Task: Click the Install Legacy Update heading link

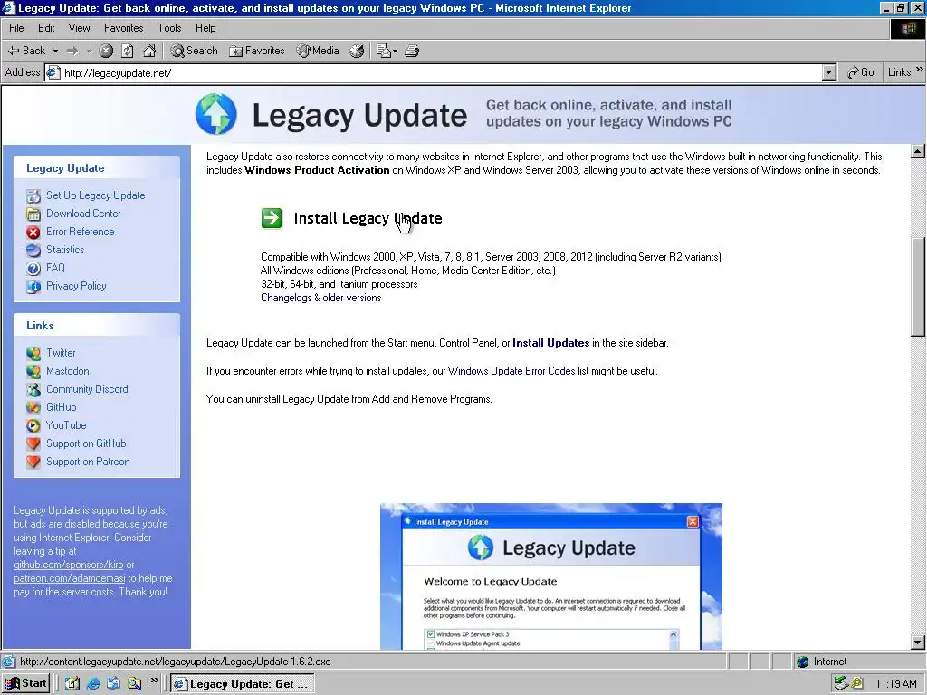Action: click(x=368, y=218)
